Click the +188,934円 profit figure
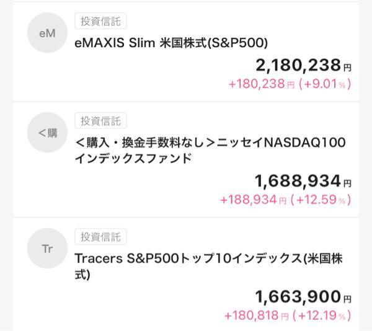 (x=254, y=200)
